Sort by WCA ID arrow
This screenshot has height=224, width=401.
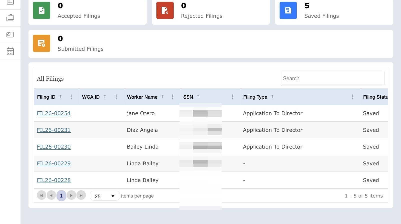pyautogui.click(x=105, y=97)
